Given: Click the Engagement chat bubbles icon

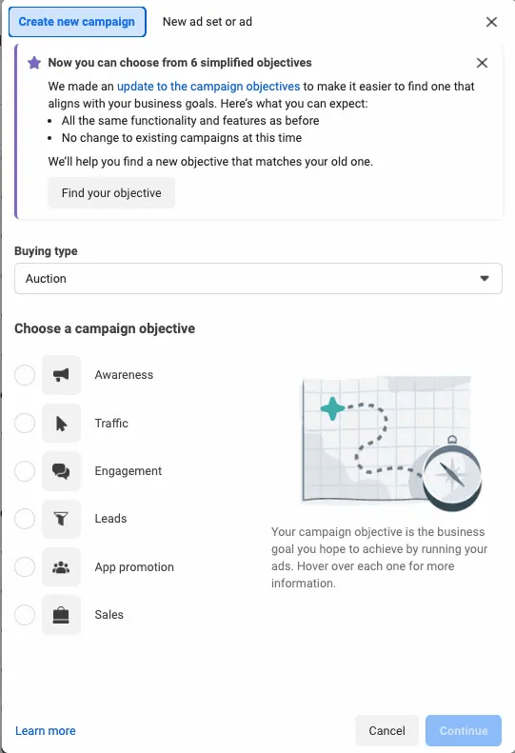Looking at the screenshot, I should (61, 471).
